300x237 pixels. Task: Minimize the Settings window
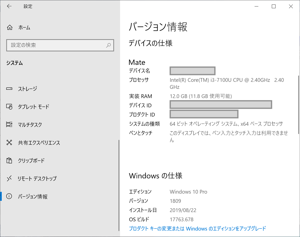[256, 7]
